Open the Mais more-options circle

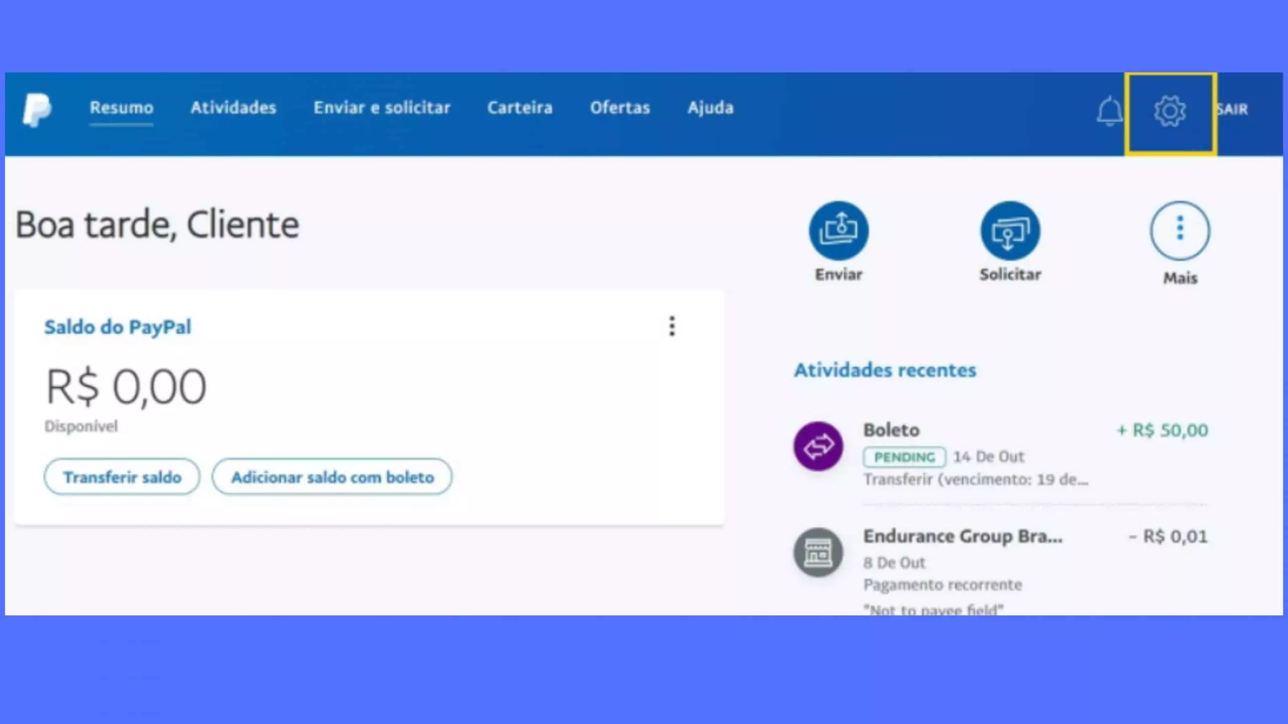click(1180, 230)
